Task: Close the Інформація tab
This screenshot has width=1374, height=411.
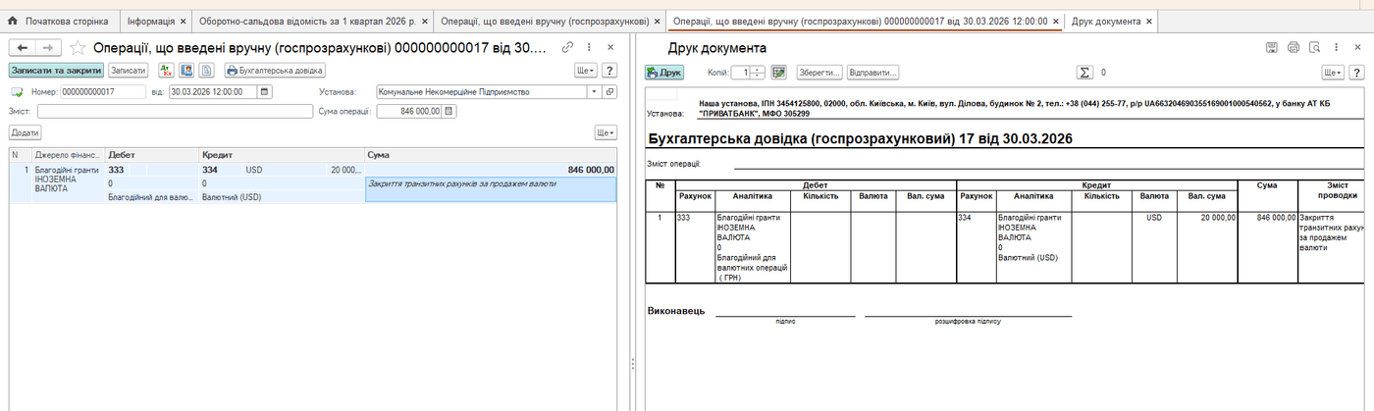Action: 183,21
